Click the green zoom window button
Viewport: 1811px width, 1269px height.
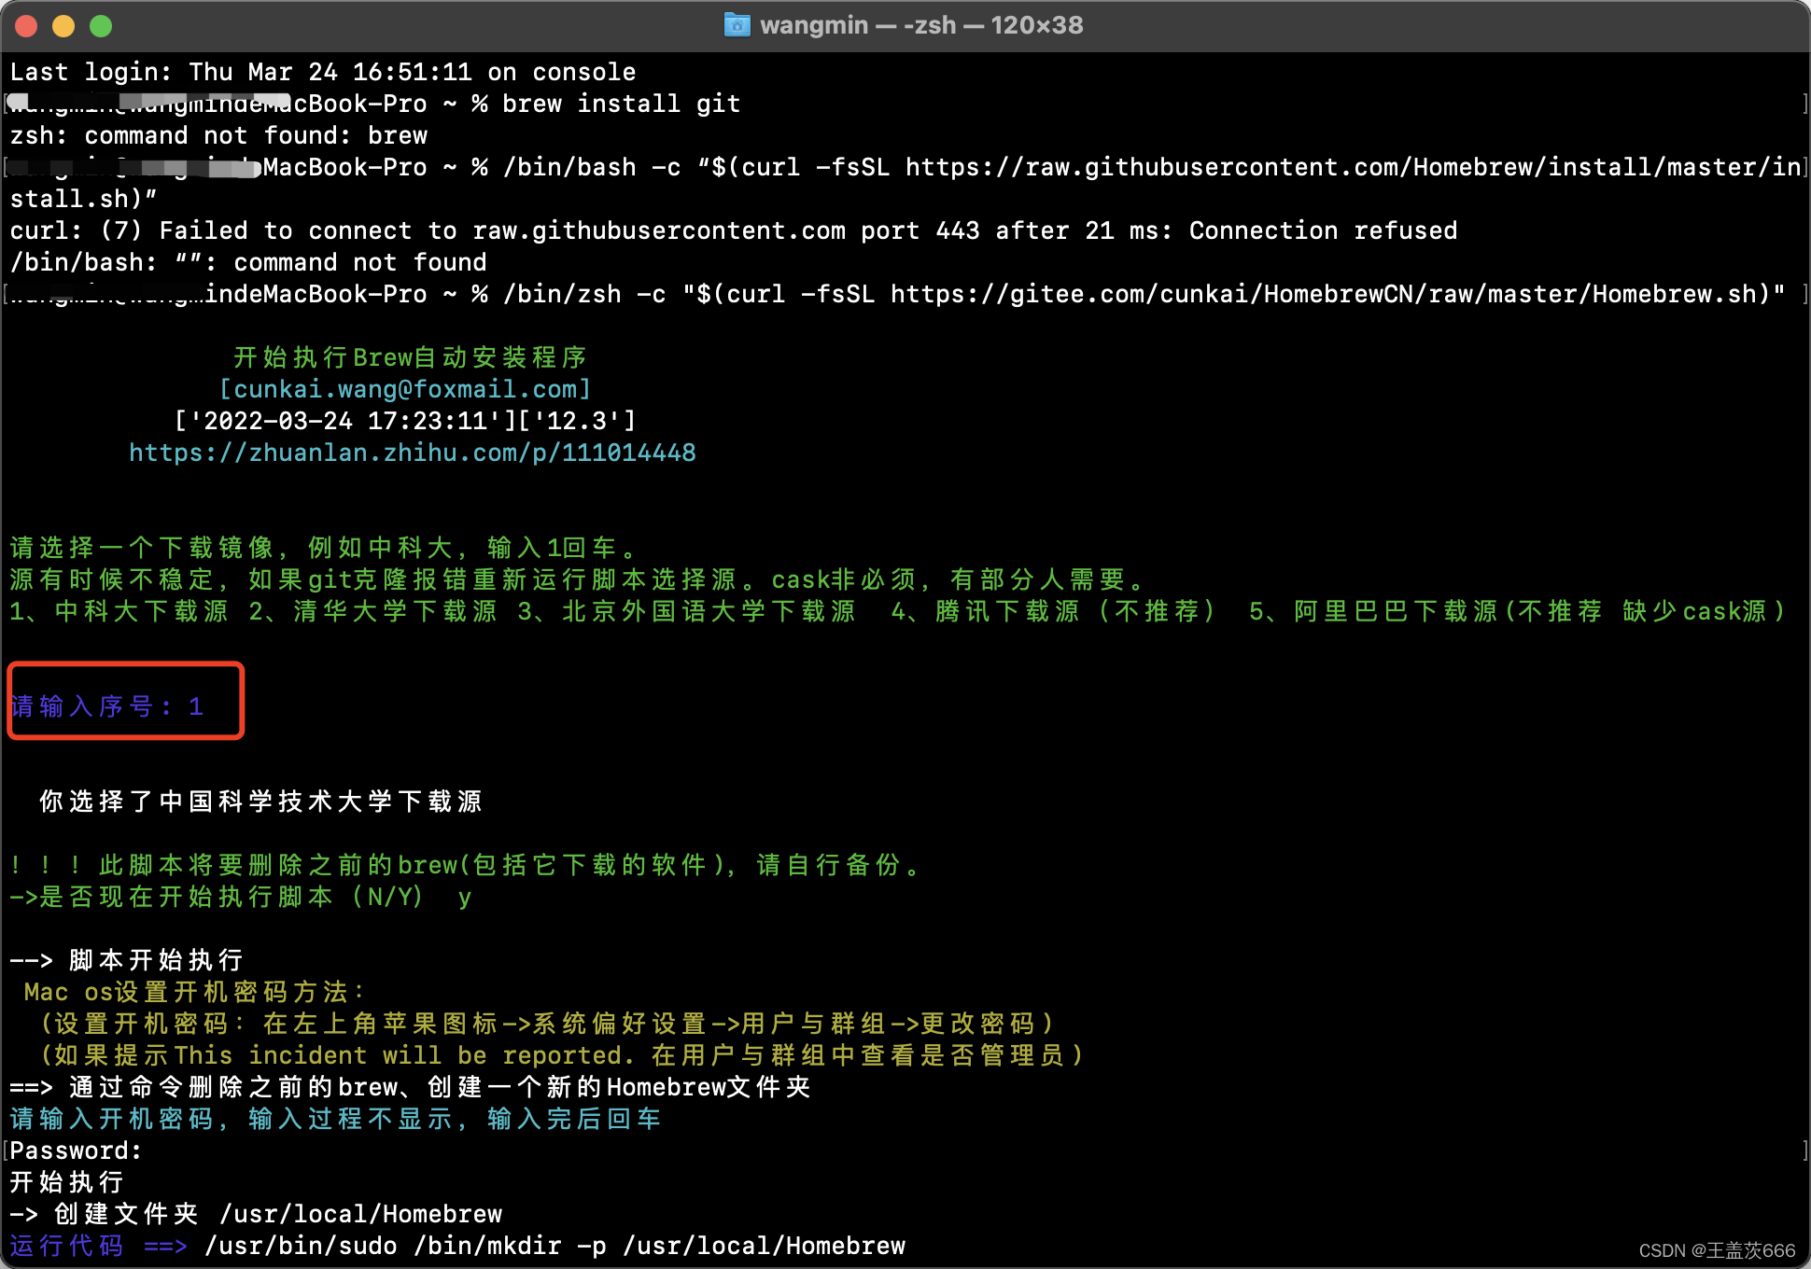coord(101,26)
